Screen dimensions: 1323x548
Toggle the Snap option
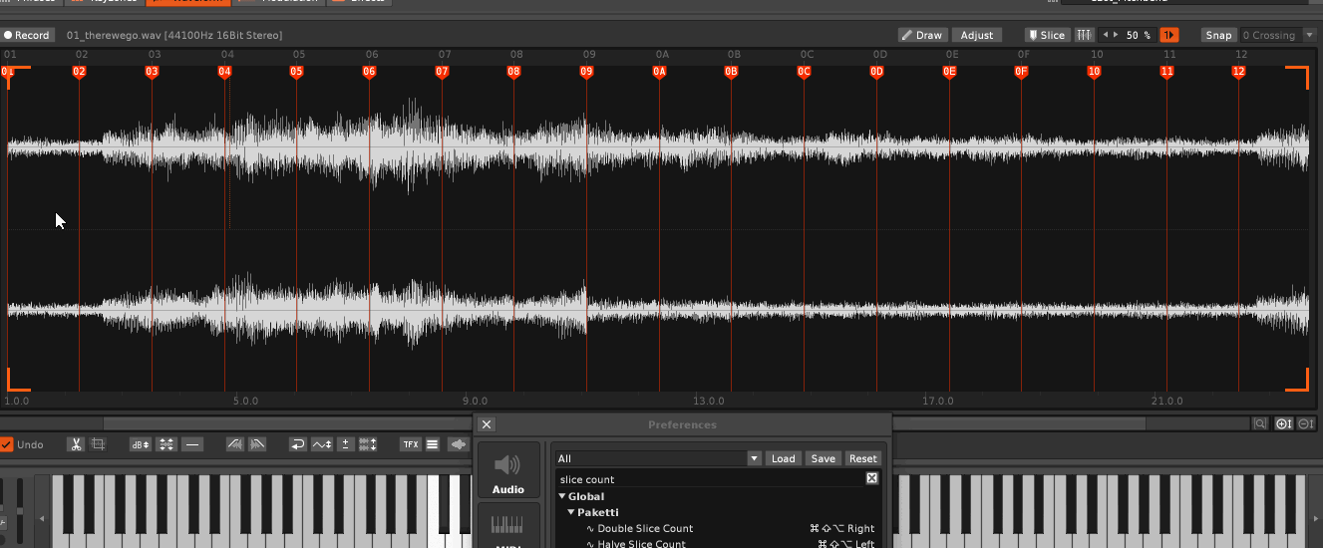tap(1218, 35)
